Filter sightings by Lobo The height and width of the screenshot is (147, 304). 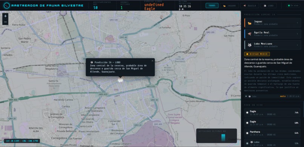(269, 6)
